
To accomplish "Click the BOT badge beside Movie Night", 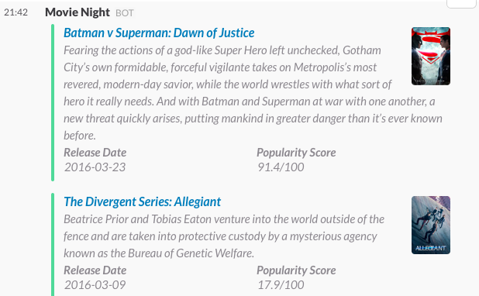I will point(125,13).
